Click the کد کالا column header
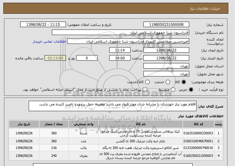This screenshot has height=166, width=235. tap(198, 124)
